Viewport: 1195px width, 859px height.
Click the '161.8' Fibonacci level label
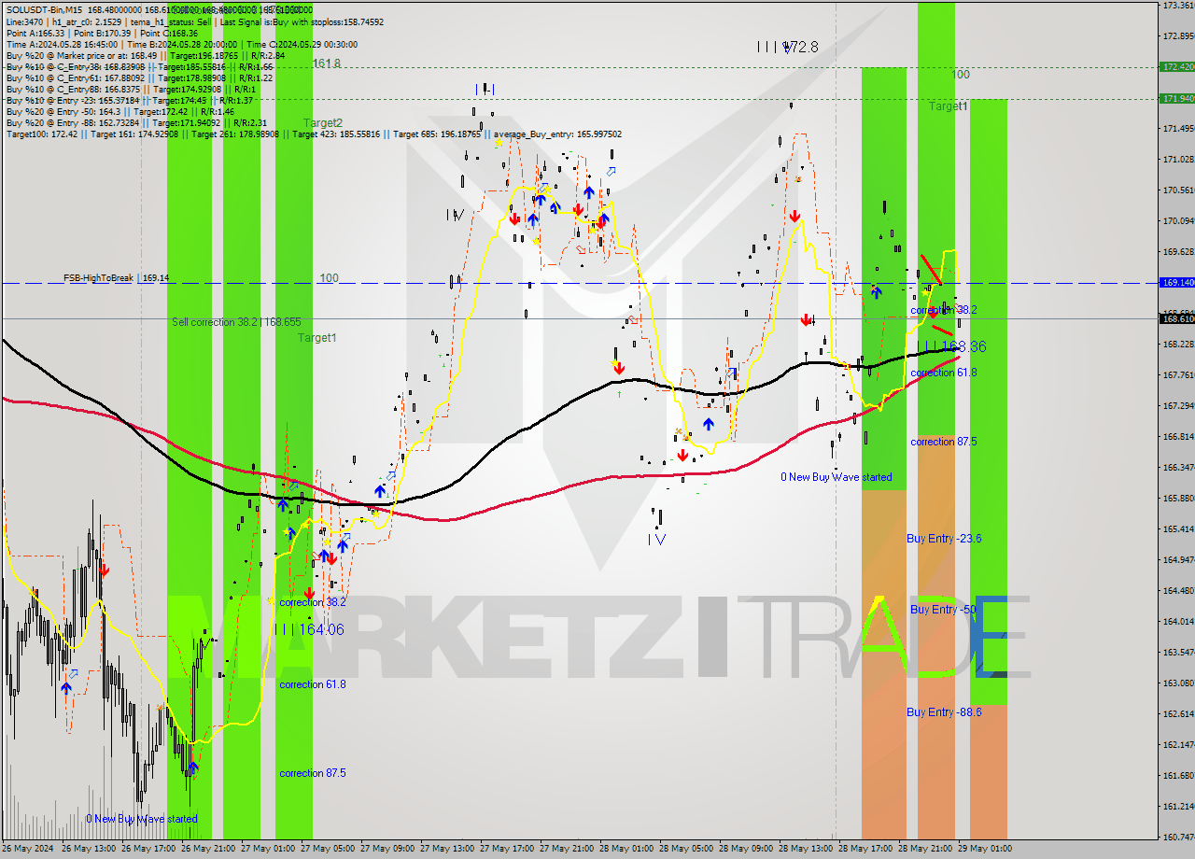click(x=327, y=63)
